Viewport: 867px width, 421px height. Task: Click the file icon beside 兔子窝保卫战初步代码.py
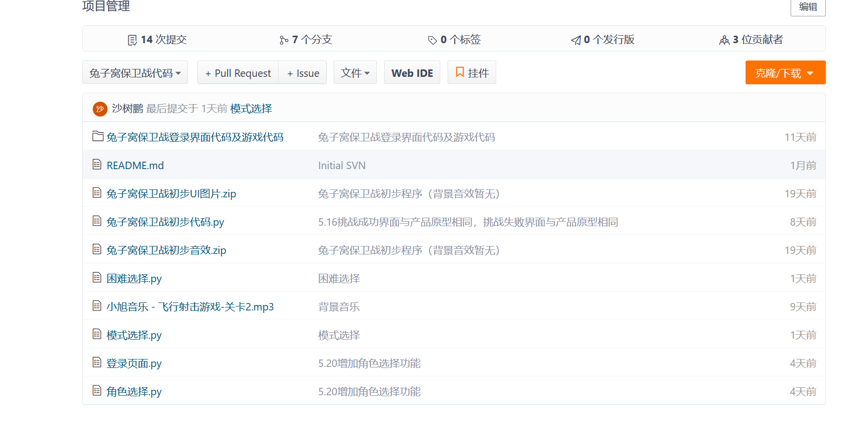tap(97, 221)
